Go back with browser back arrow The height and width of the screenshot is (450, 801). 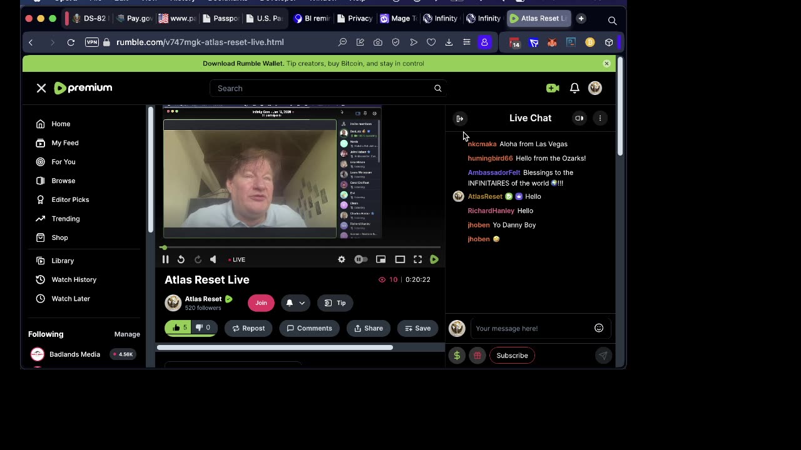tap(31, 42)
